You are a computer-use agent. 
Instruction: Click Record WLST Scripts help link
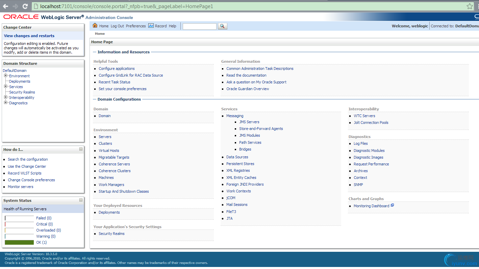25,173
